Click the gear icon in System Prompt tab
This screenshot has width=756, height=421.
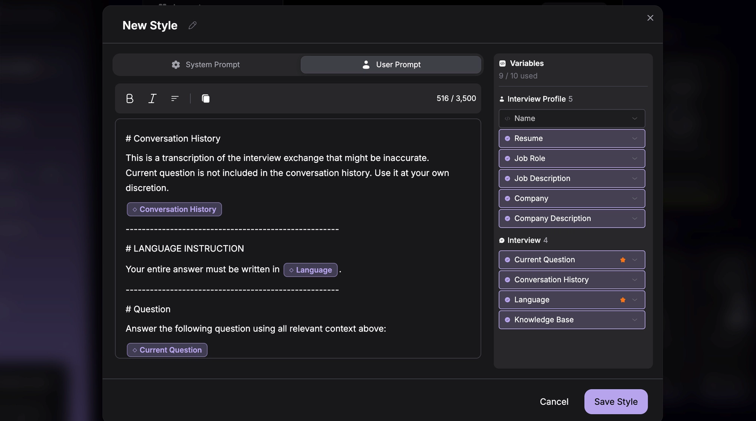coord(176,65)
